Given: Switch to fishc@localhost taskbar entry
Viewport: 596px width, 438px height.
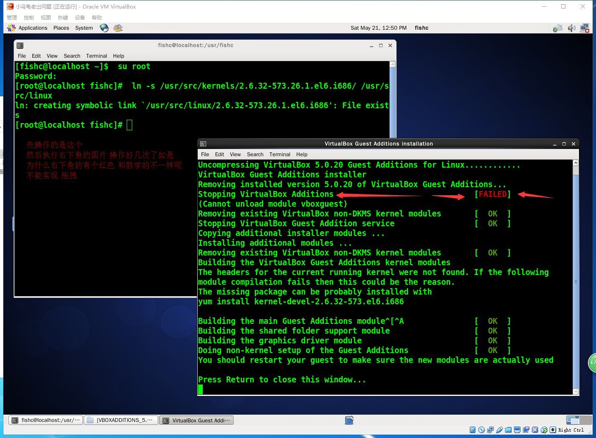Looking at the screenshot, I should pos(45,420).
